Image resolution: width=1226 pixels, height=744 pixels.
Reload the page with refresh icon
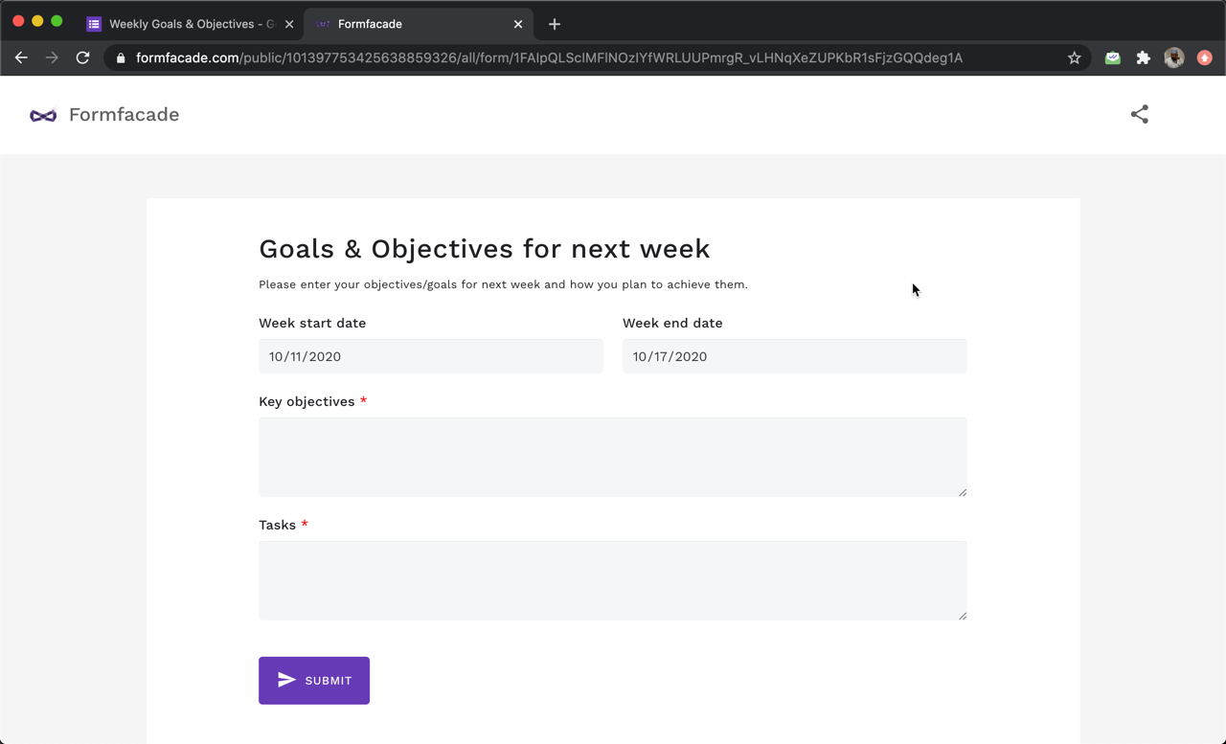[x=83, y=57]
